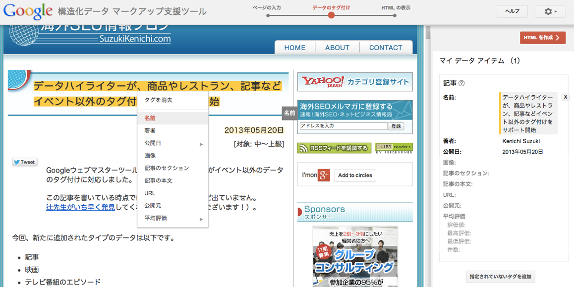Choose 著者 from the tag menu
Image resolution: width=574 pixels, height=287 pixels.
tap(173, 131)
